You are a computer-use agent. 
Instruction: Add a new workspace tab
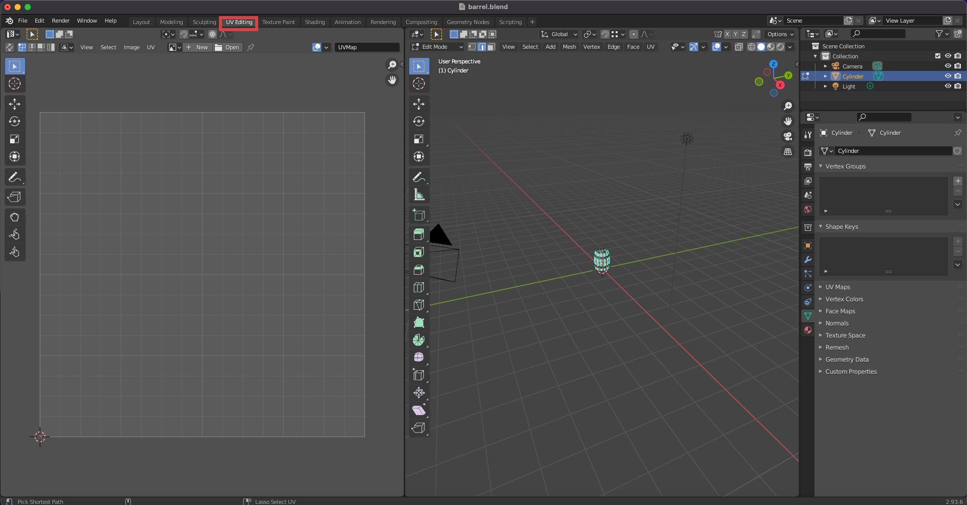(532, 22)
